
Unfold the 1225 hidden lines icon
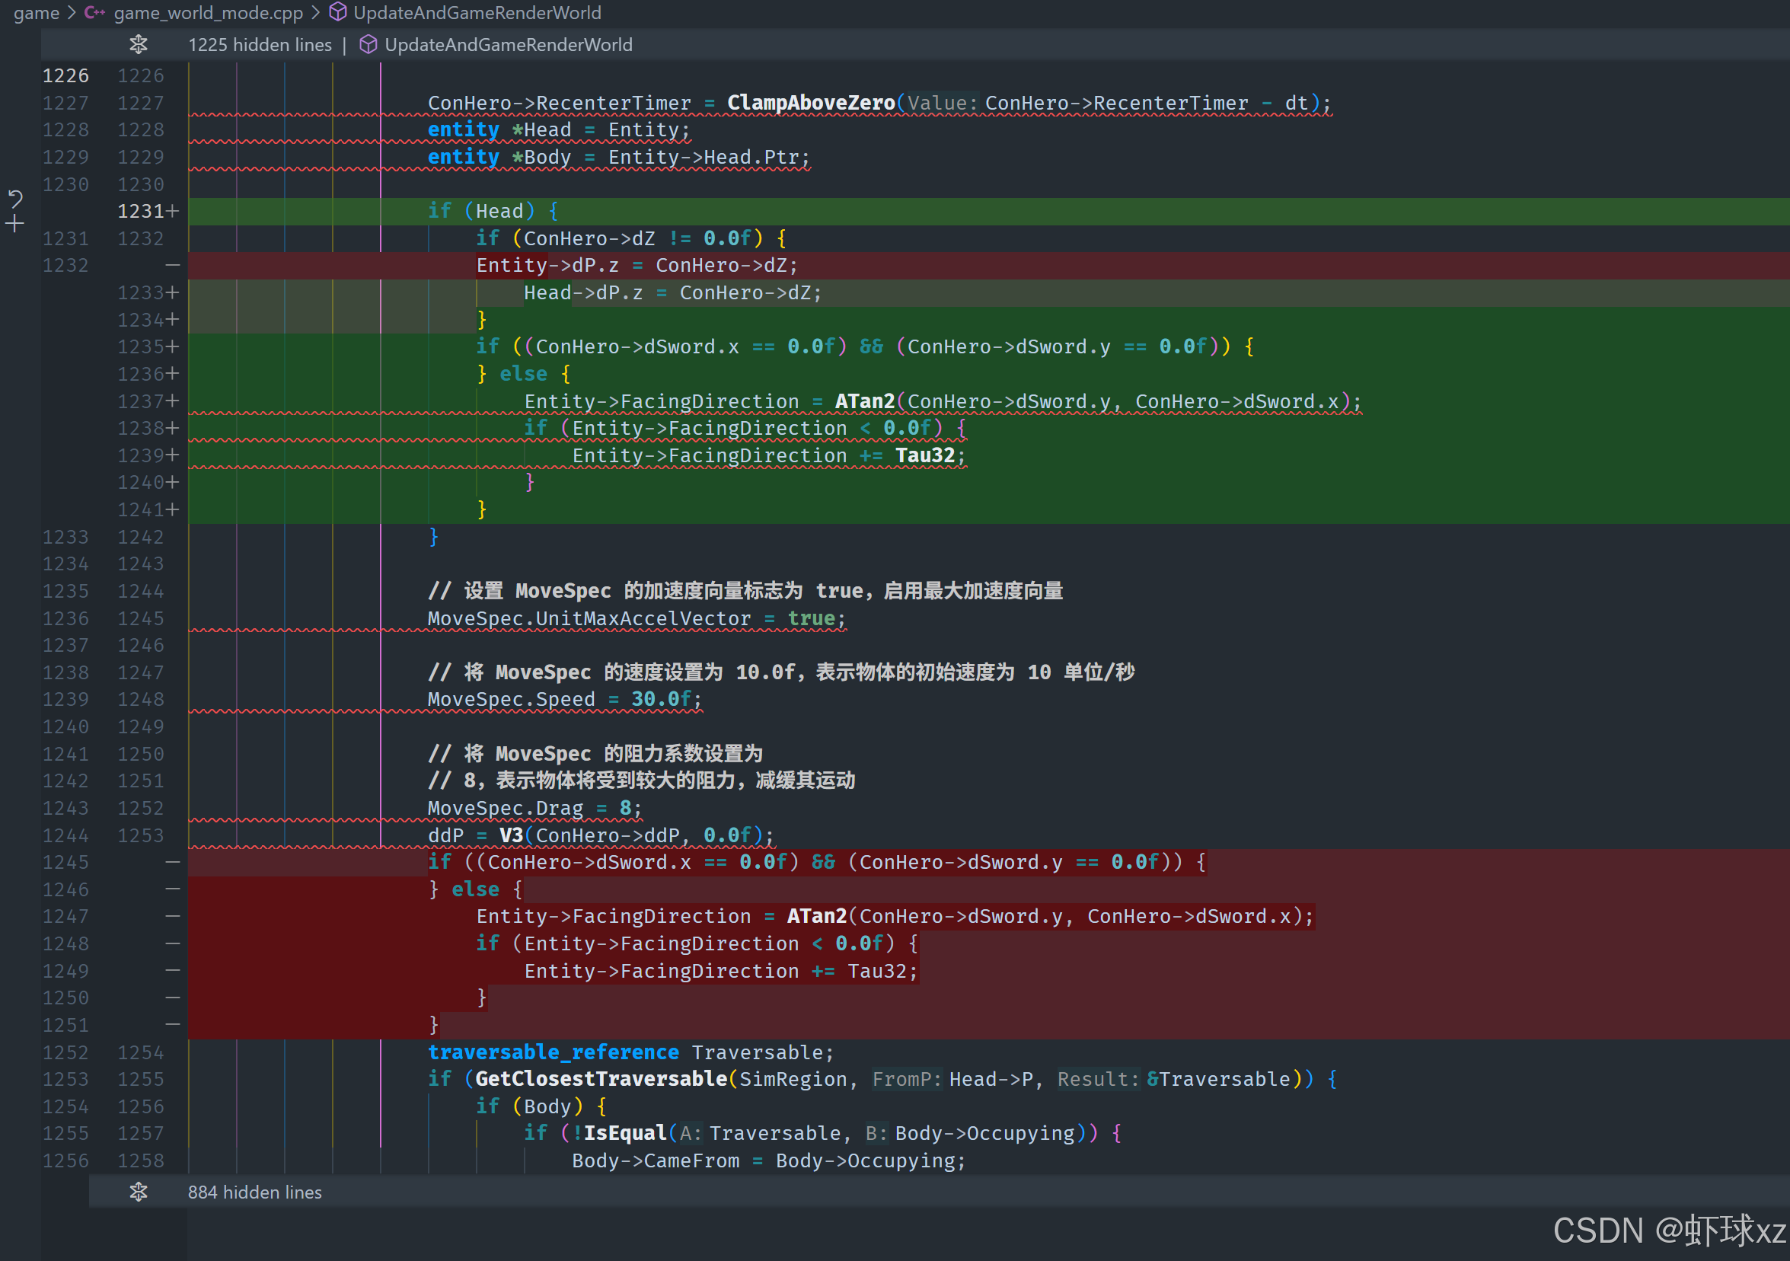pos(139,44)
